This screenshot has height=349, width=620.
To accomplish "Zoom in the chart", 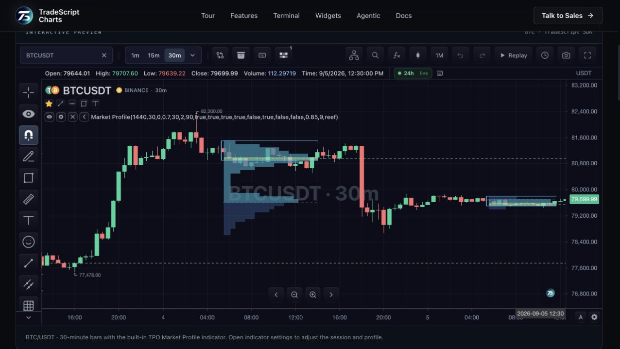I will pyautogui.click(x=313, y=295).
